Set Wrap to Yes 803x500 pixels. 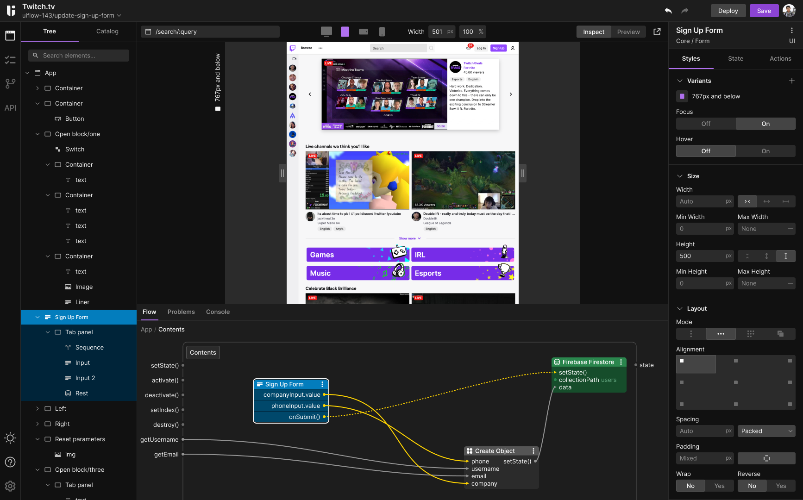tap(720, 486)
